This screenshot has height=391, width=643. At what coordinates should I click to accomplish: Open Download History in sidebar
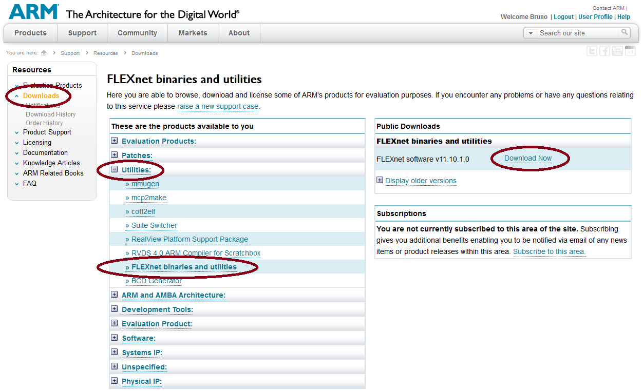pos(50,114)
